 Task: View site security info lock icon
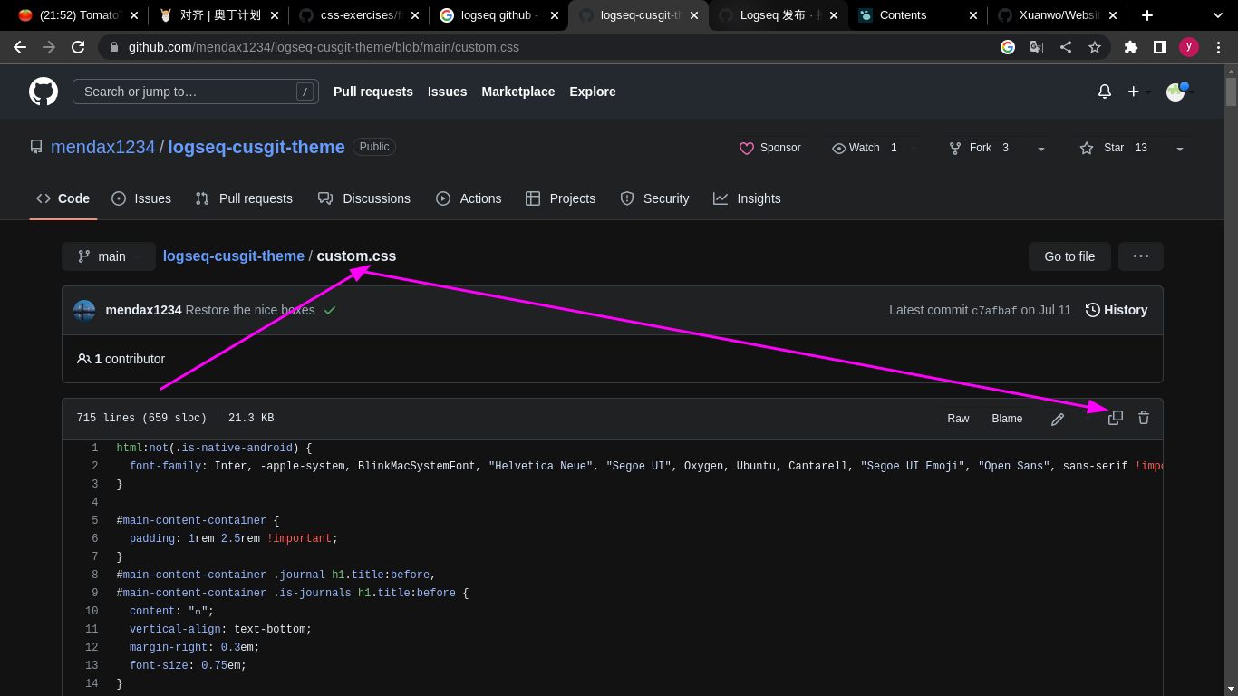point(114,47)
